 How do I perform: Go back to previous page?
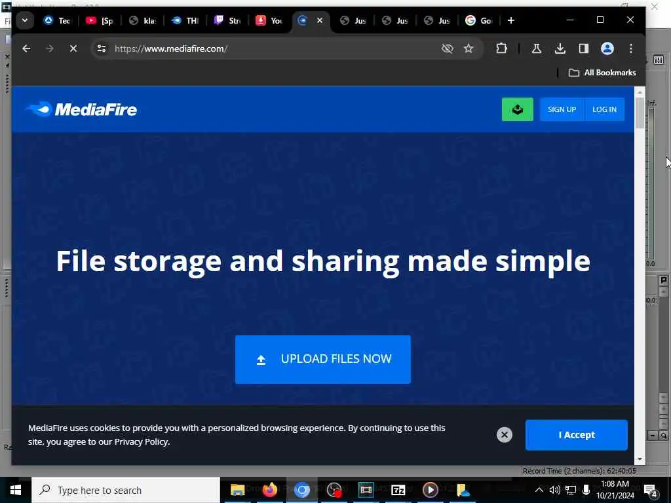click(x=26, y=48)
